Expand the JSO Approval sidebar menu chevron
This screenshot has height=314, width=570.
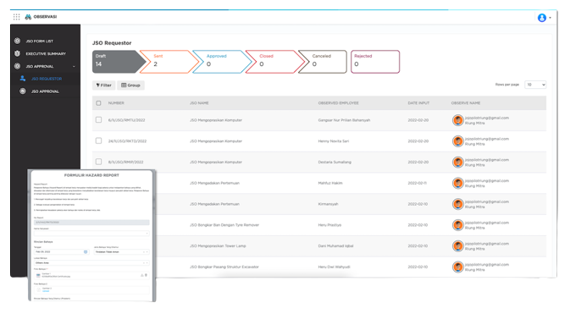[x=74, y=66]
